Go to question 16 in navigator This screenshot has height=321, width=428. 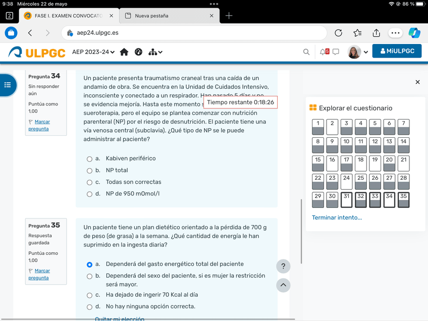point(332,163)
